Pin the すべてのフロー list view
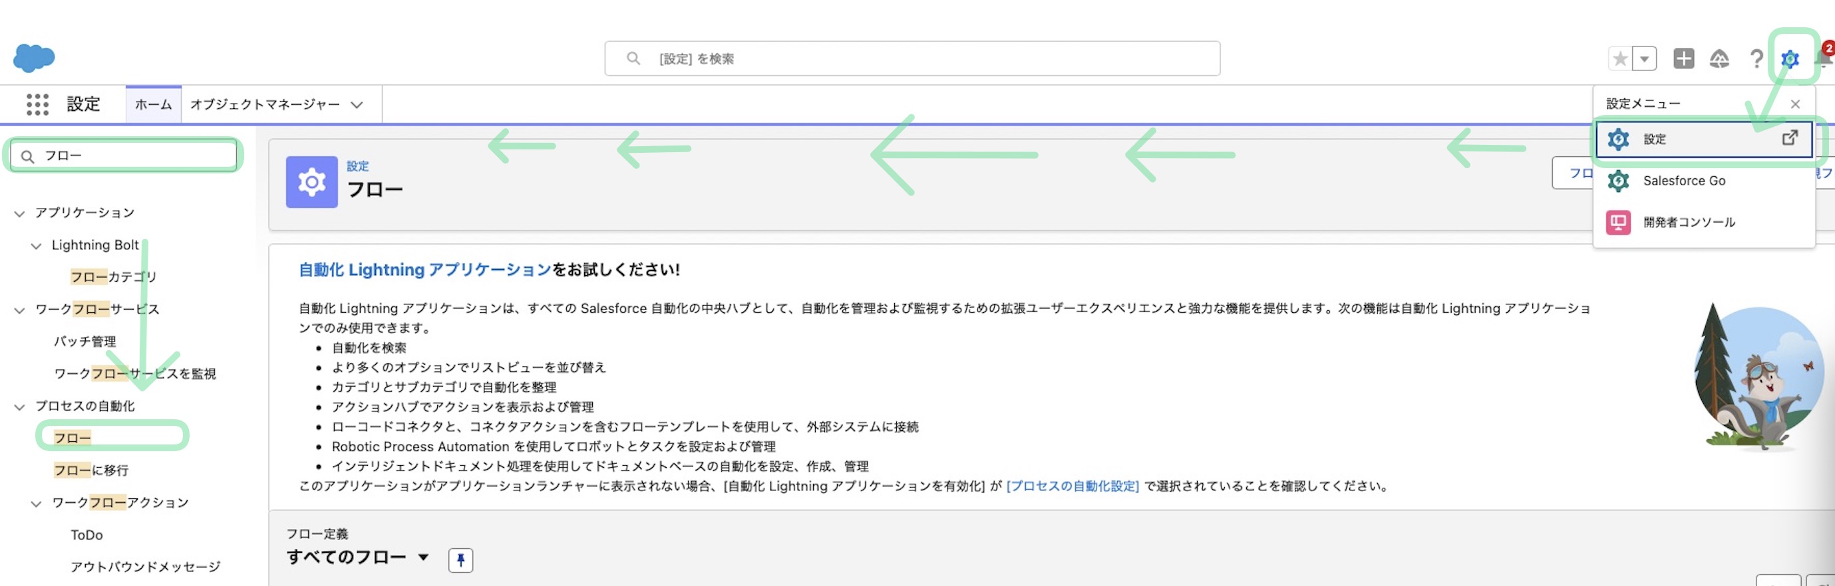The image size is (1835, 586). click(x=460, y=560)
